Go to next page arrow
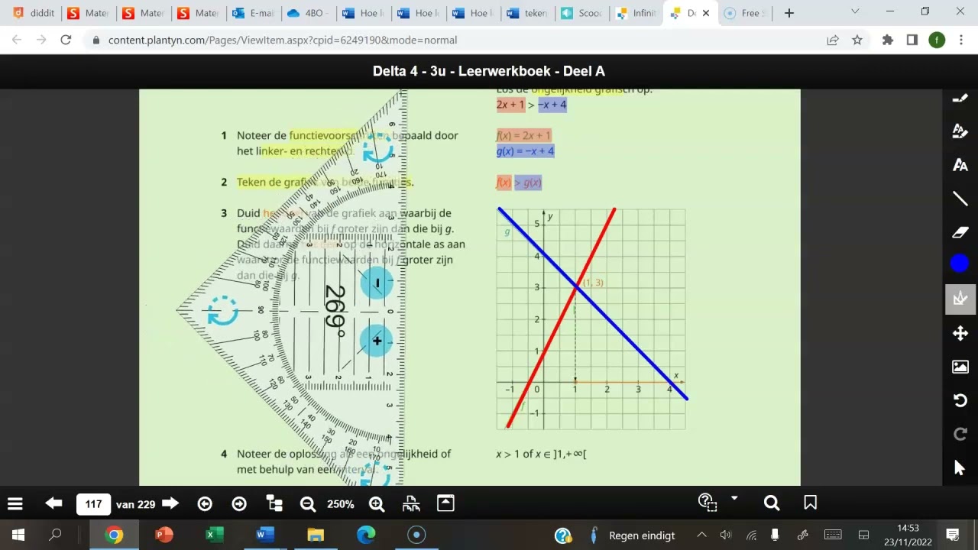Viewport: 978px width, 550px height. click(170, 503)
